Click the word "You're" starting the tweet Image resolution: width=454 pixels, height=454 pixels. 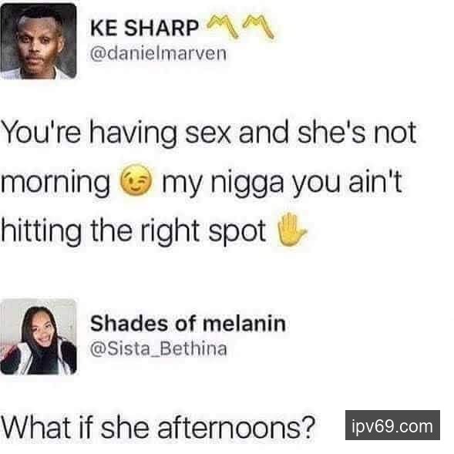tap(41, 133)
